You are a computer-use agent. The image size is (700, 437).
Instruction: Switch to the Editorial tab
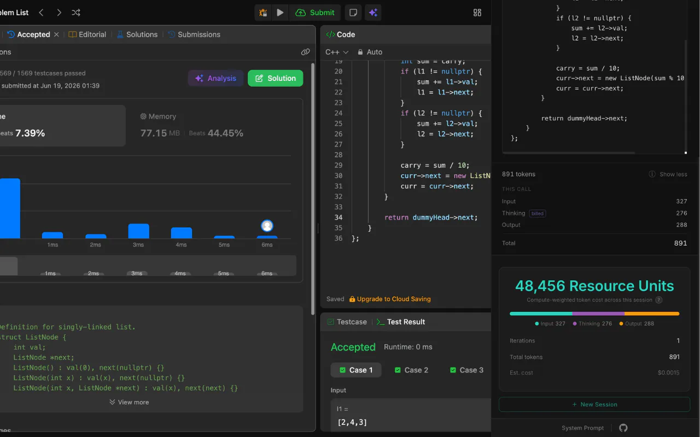point(87,34)
